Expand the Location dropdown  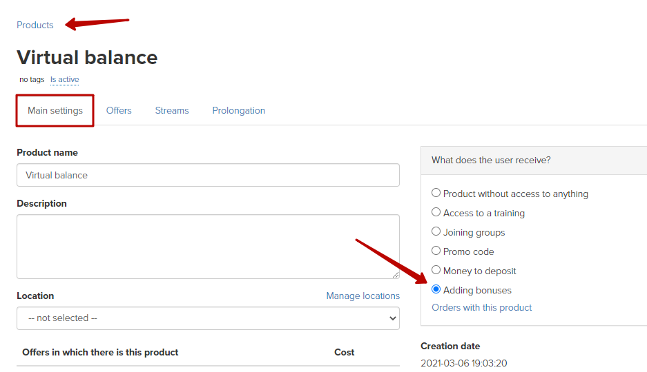pos(208,318)
